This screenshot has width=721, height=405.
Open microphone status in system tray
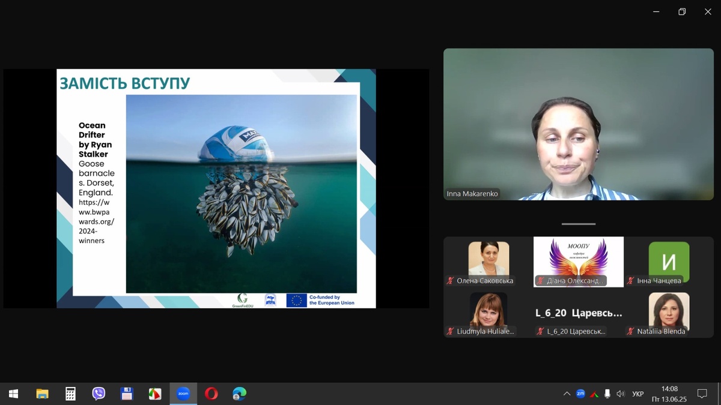[607, 394]
